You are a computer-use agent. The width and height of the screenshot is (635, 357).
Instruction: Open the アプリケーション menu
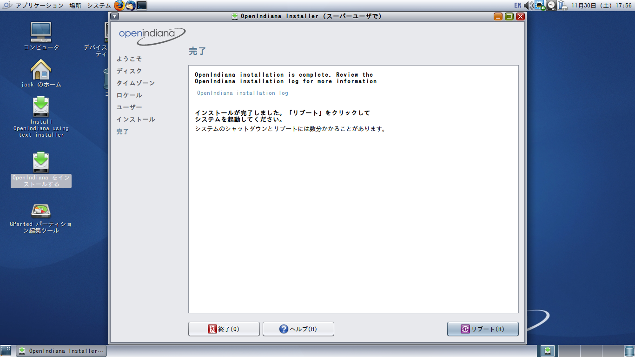[40, 6]
